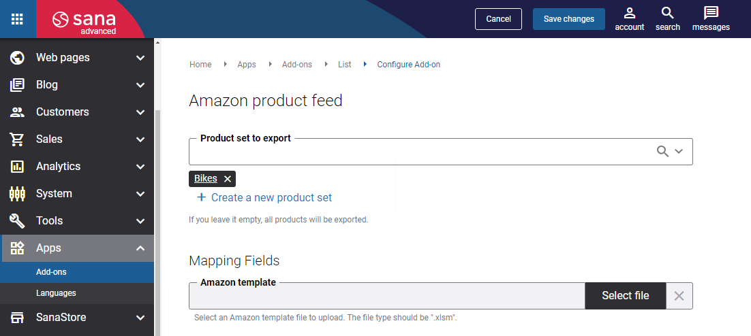
Task: Click the Sales cart icon
Action: (x=17, y=139)
